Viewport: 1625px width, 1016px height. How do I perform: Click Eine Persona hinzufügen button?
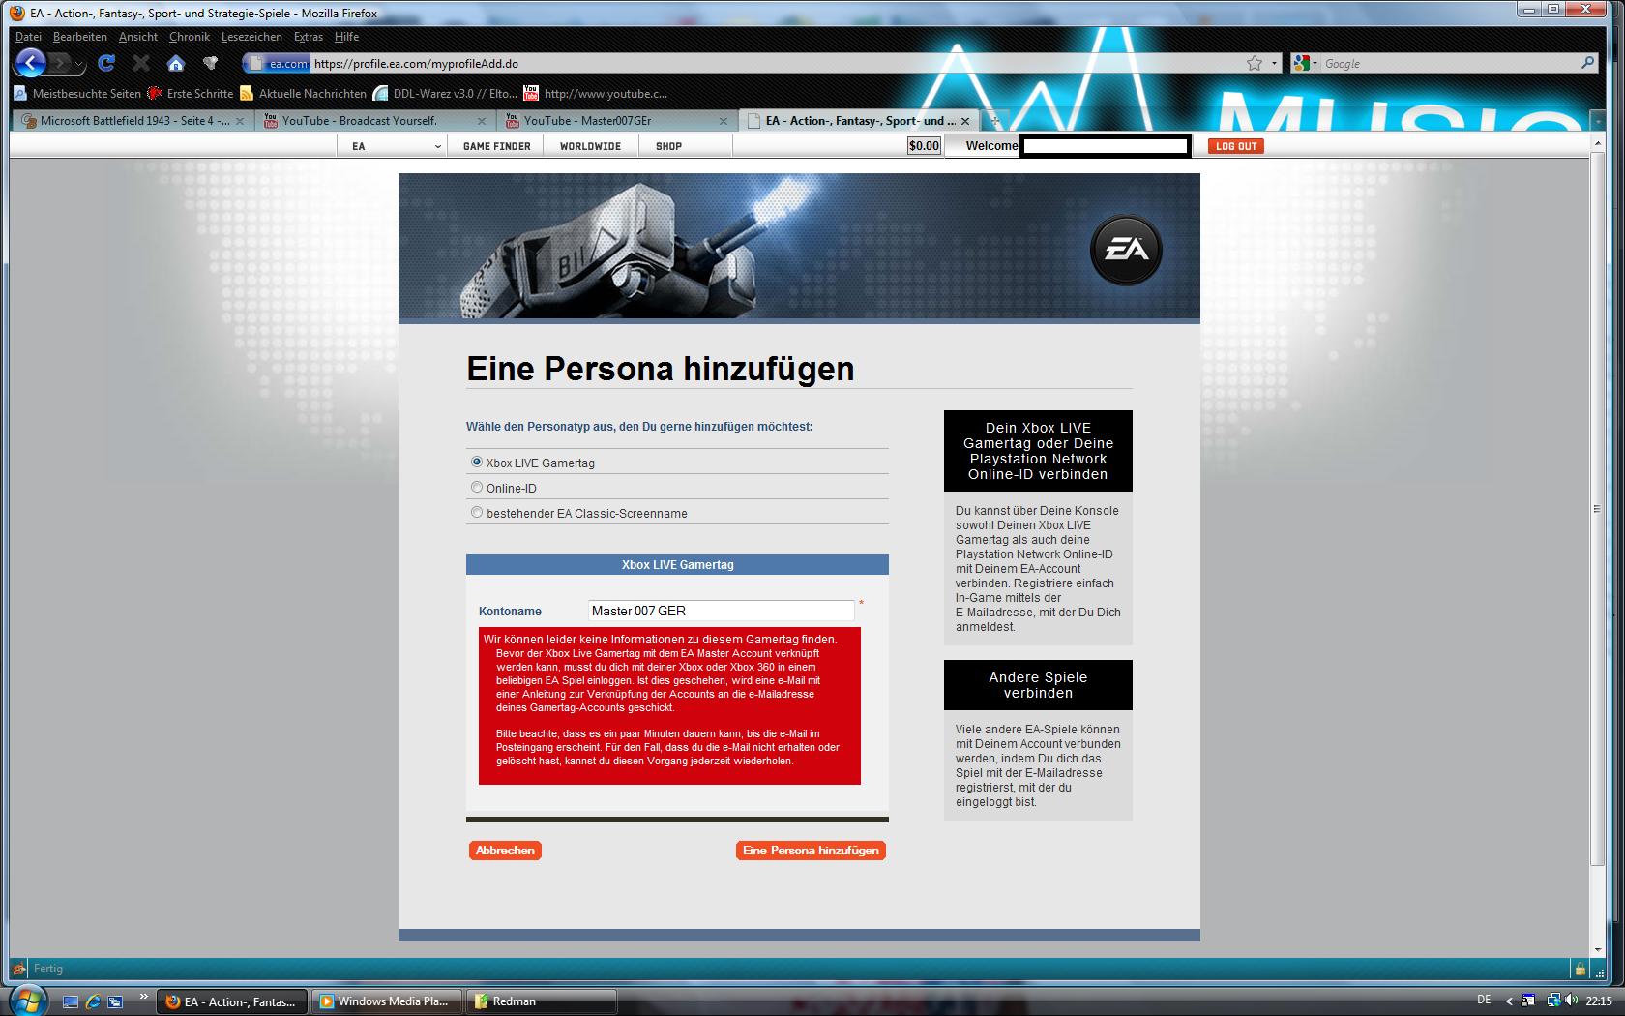click(811, 851)
